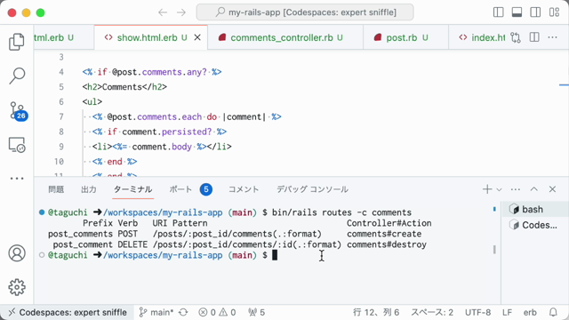This screenshot has height=320, width=569.
Task: Open the Search view in activity bar
Action: tap(17, 76)
